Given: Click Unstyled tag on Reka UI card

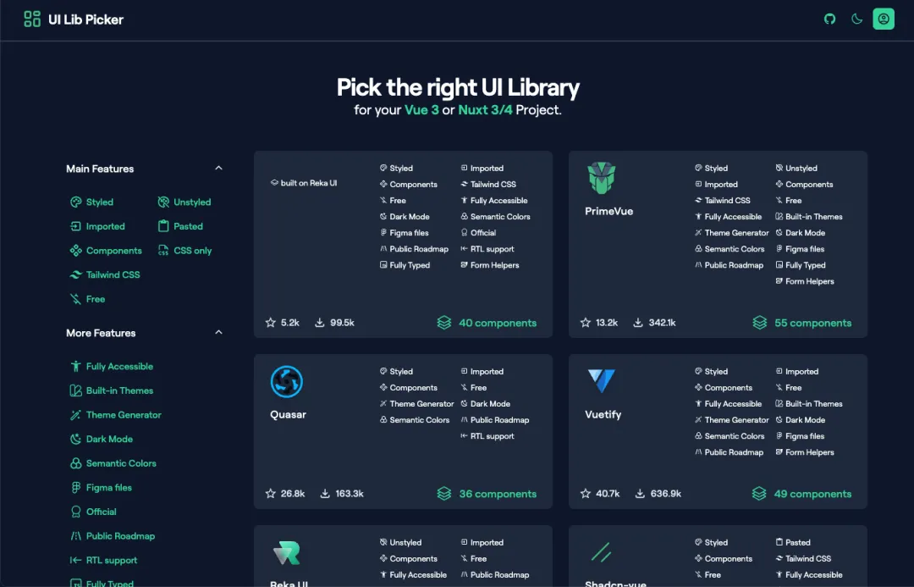Looking at the screenshot, I should pyautogui.click(x=399, y=542).
